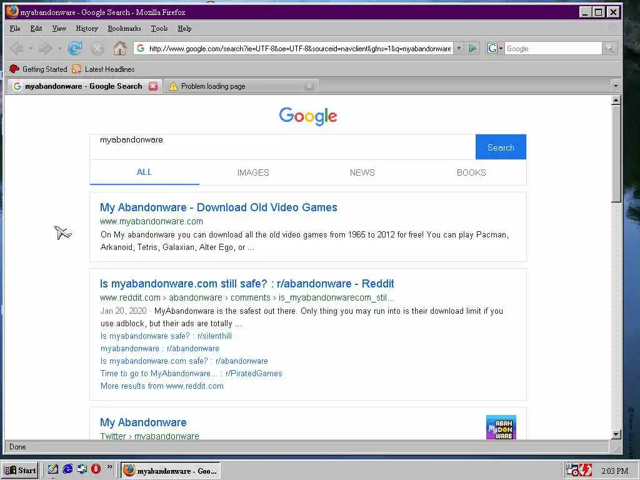Image resolution: width=640 pixels, height=480 pixels.
Task: Open the search engine selector G icon
Action: coord(495,49)
